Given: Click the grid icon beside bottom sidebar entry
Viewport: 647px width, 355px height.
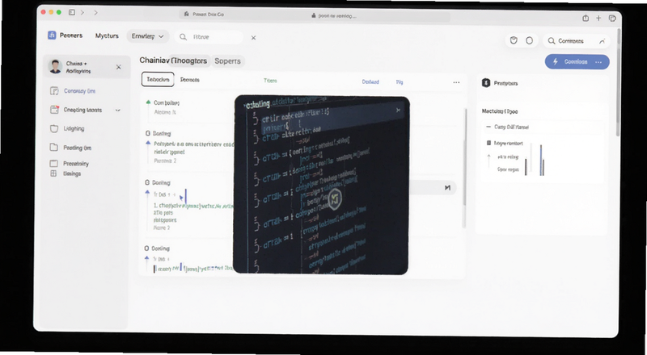Looking at the screenshot, I should 53,173.
